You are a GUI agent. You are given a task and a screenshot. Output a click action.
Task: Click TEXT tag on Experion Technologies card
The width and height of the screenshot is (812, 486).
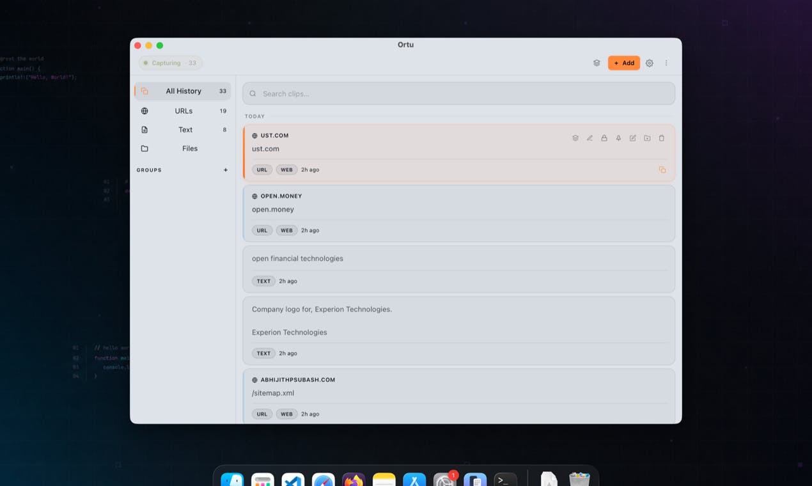coord(263,353)
